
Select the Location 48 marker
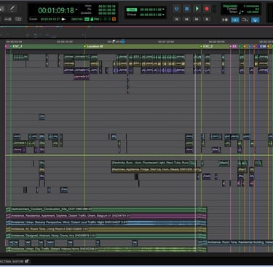[95, 46]
